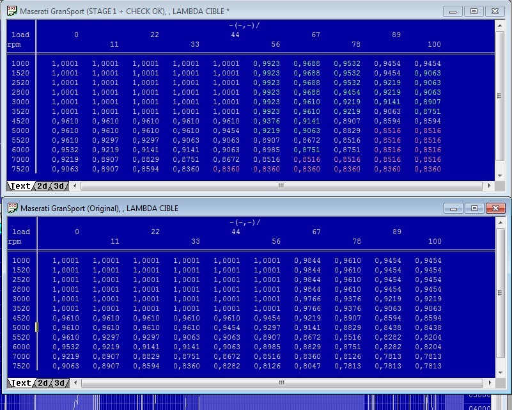The width and height of the screenshot is (512, 410).
Task: Click the scroll-right arrow in STAGE 1 window
Action: click(x=489, y=186)
